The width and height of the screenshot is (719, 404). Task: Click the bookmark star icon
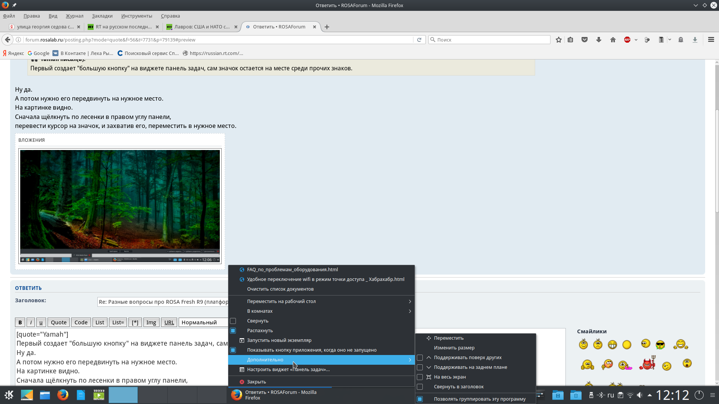[x=559, y=40]
